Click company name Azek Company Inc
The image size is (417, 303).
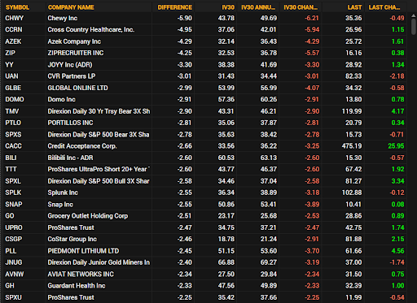pos(74,41)
